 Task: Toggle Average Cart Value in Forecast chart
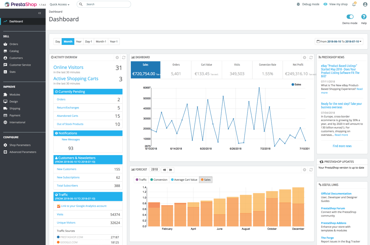coord(184,179)
